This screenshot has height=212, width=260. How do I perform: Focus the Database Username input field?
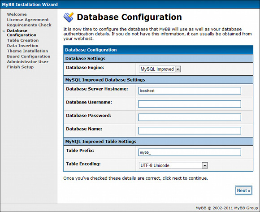click(190, 104)
